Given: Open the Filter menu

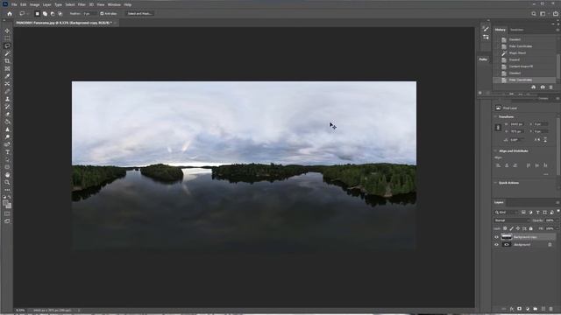Looking at the screenshot, I should (x=82, y=4).
